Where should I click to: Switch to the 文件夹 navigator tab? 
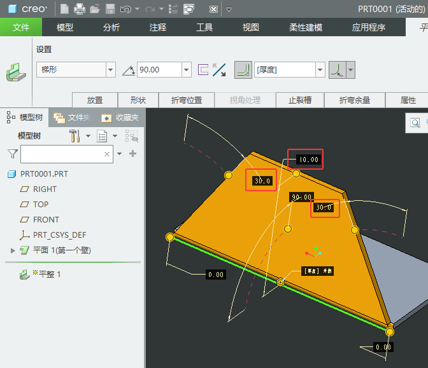[x=73, y=118]
